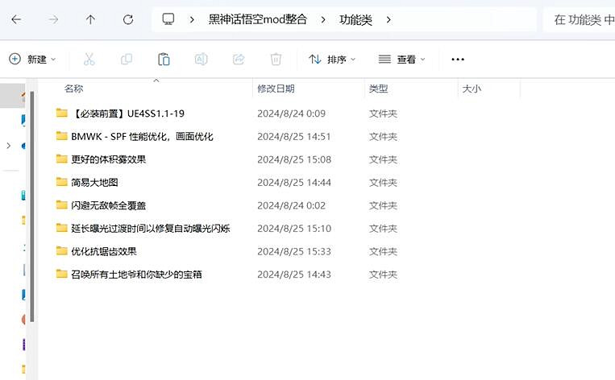Click folder icon of BMWK - SPF row
Image resolution: width=615 pixels, height=380 pixels.
61,136
